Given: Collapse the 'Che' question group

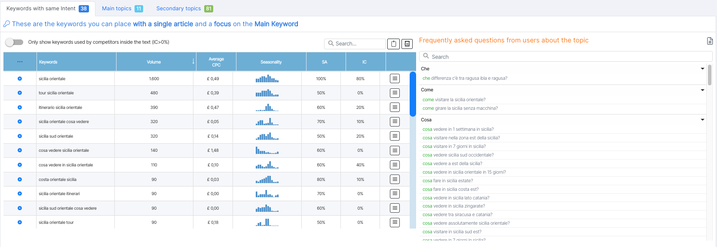Looking at the screenshot, I should (702, 69).
